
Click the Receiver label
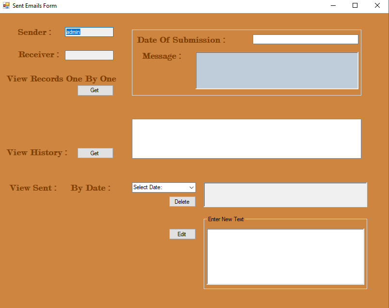(x=39, y=54)
